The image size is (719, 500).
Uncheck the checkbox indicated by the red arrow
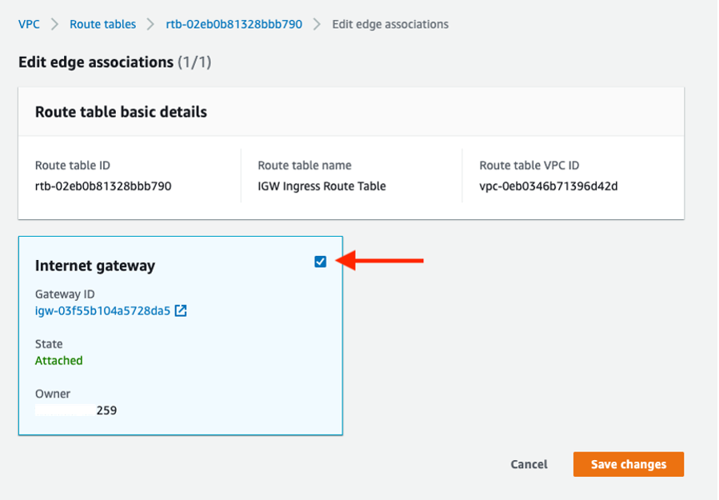click(x=320, y=261)
